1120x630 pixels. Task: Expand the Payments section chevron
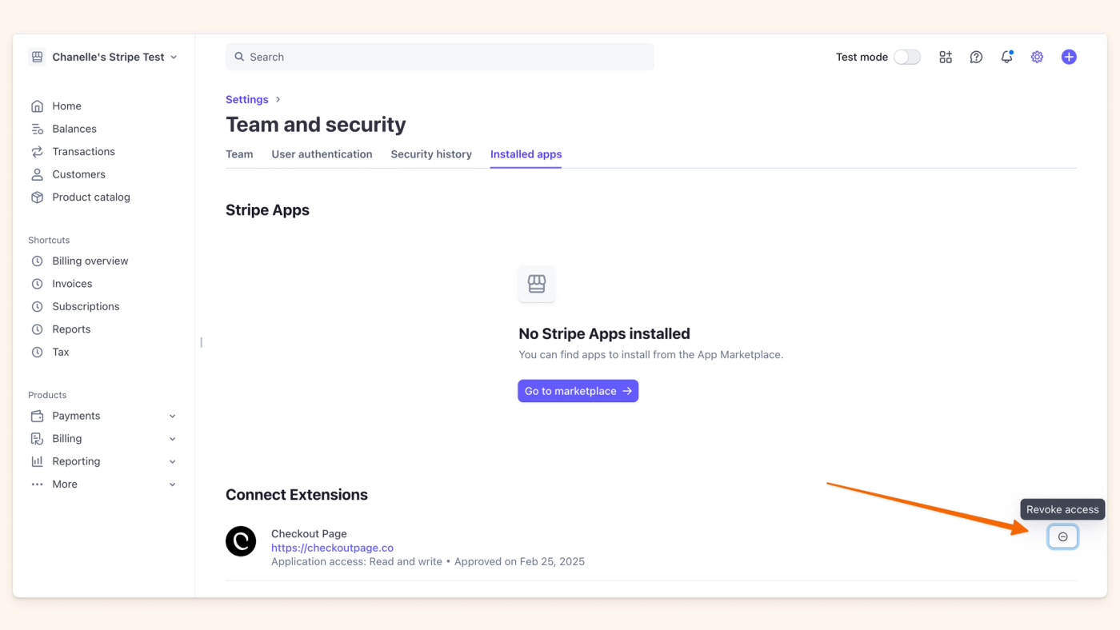pos(173,416)
